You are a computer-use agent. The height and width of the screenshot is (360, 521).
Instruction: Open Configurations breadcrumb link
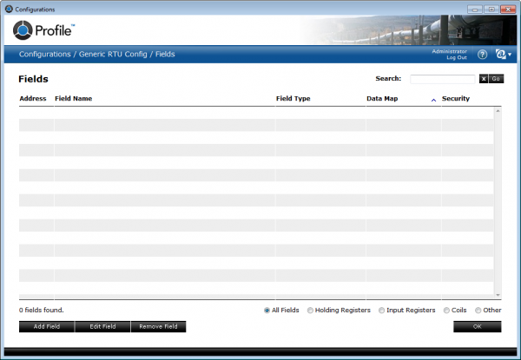pyautogui.click(x=45, y=54)
